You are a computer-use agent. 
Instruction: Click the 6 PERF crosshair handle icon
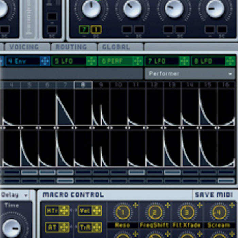[x=138, y=61]
